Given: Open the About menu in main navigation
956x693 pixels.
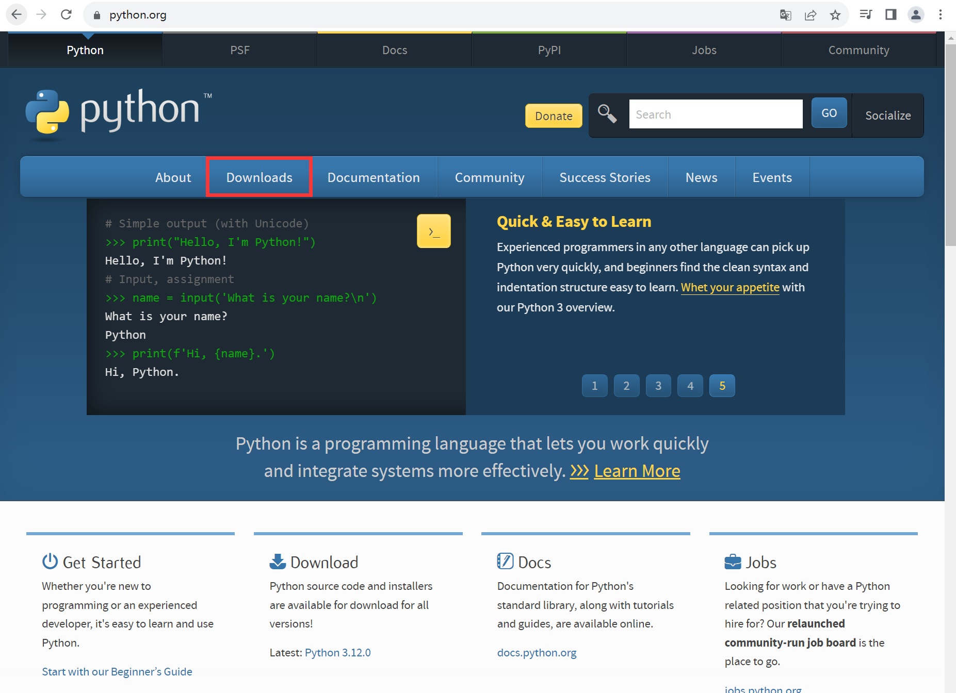Looking at the screenshot, I should pyautogui.click(x=173, y=177).
